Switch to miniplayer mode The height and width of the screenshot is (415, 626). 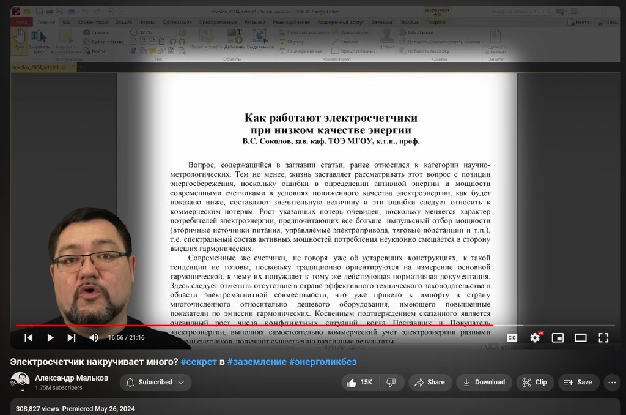tap(558, 337)
